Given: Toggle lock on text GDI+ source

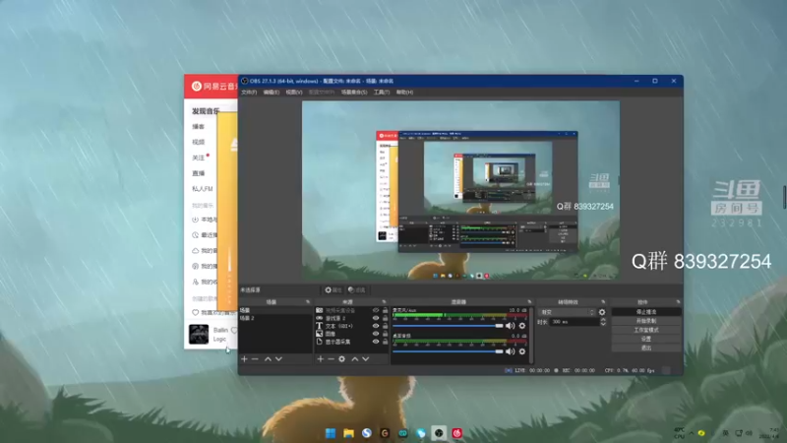Looking at the screenshot, I should pyautogui.click(x=385, y=326).
